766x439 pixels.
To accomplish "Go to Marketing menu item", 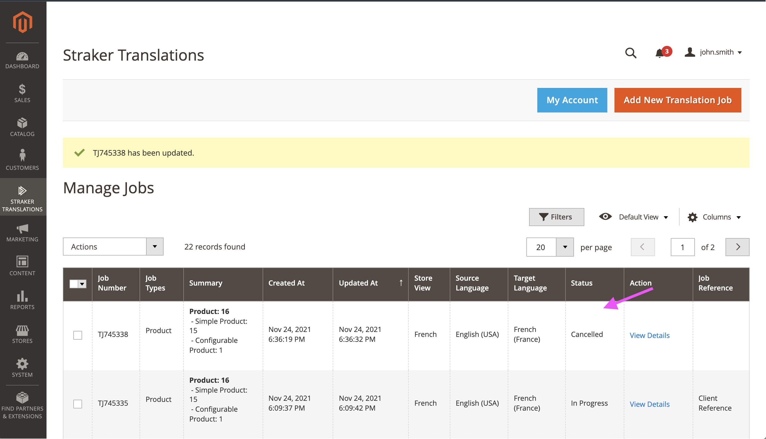I will [x=22, y=232].
